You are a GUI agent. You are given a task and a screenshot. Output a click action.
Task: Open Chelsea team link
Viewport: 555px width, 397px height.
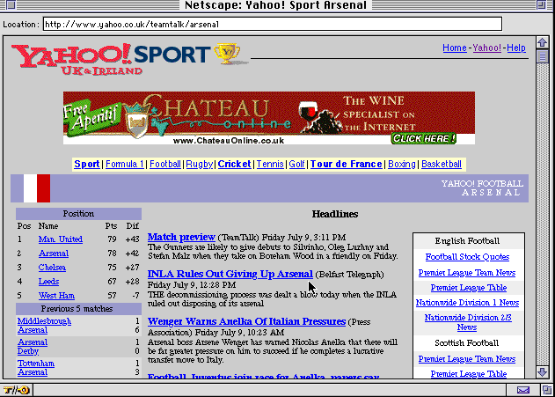(x=52, y=268)
